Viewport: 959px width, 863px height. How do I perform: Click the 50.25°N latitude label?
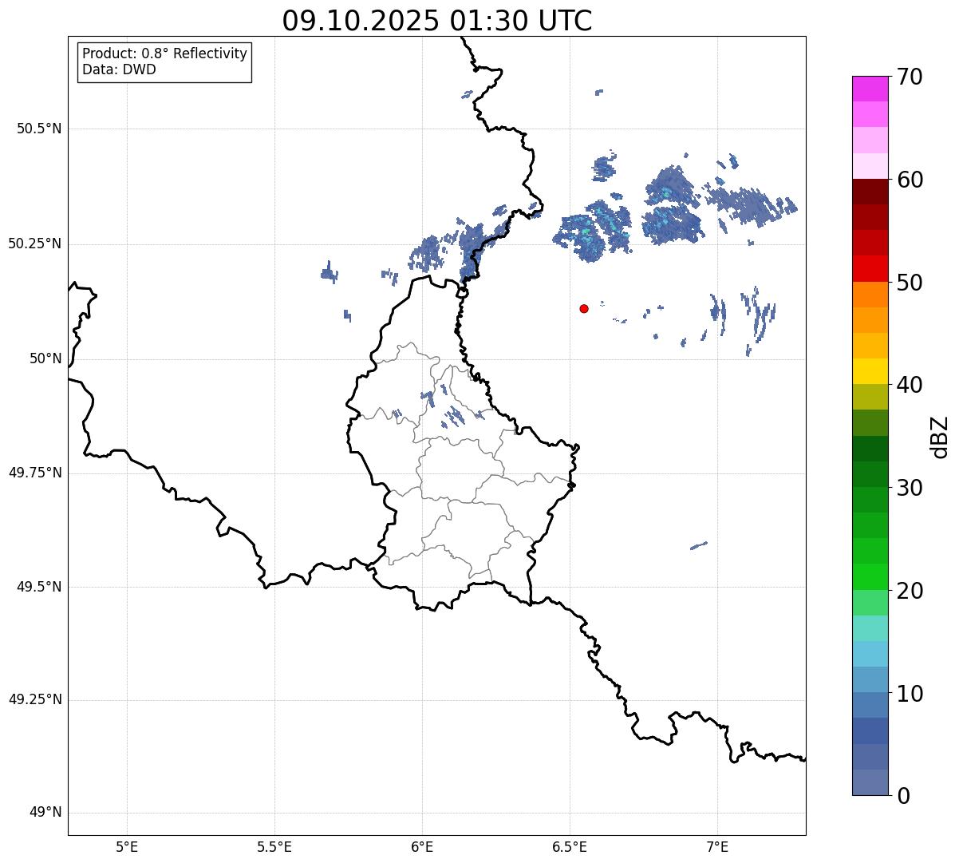35,243
